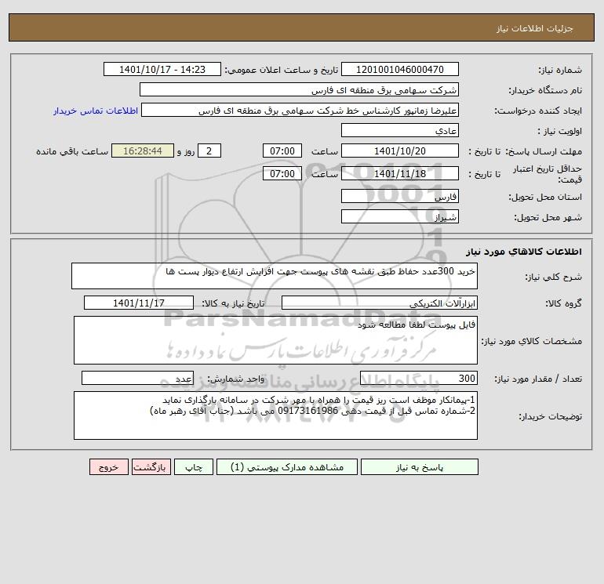This screenshot has height=584, width=604.
Task: Click goods group field 'ابزارآلات الکتریکی'
Action: (380, 303)
